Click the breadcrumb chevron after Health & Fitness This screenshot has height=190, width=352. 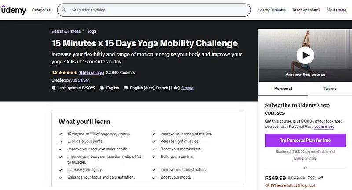pyautogui.click(x=83, y=31)
